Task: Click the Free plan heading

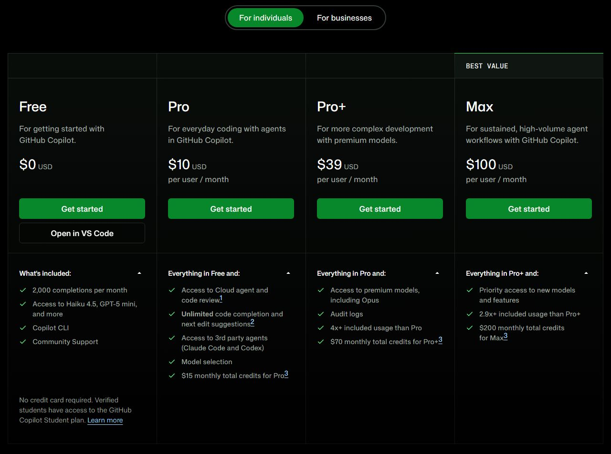Action: (x=33, y=107)
